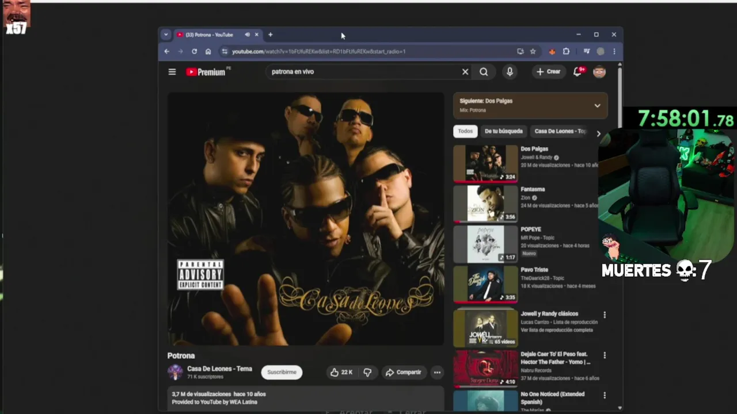Click the Jowell & Randy channel name

(537, 158)
